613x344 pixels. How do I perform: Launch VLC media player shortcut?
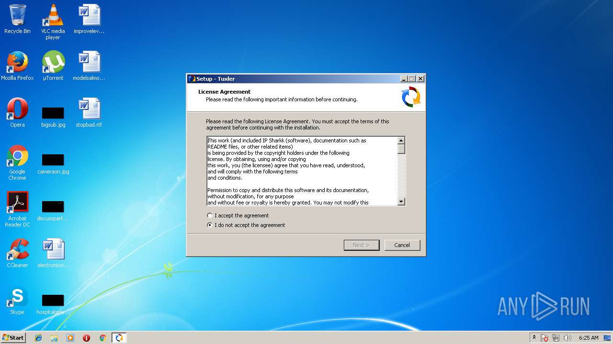tap(53, 22)
